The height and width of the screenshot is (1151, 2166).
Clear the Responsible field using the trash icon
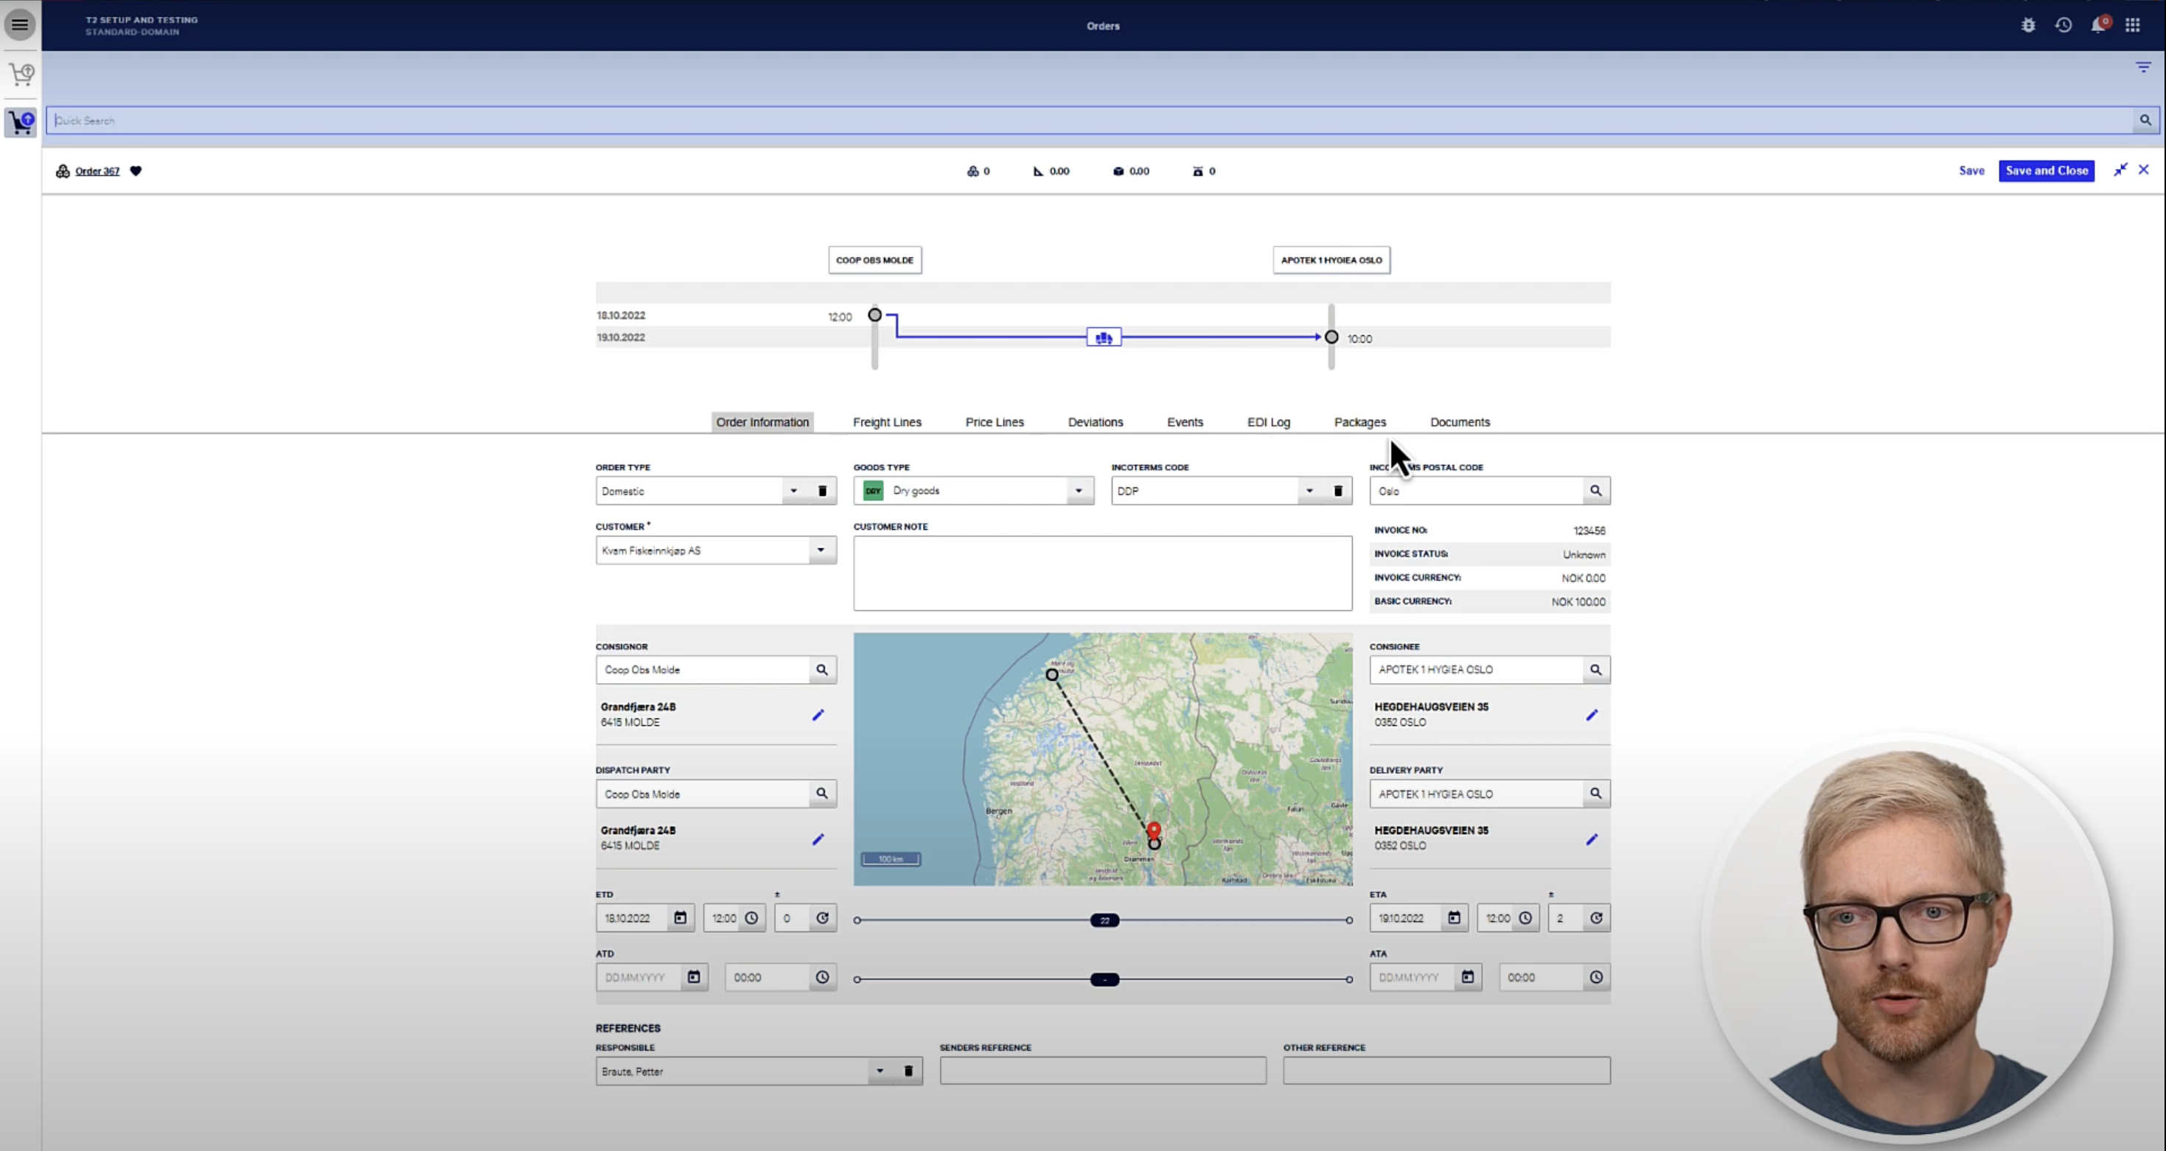[x=908, y=1071]
